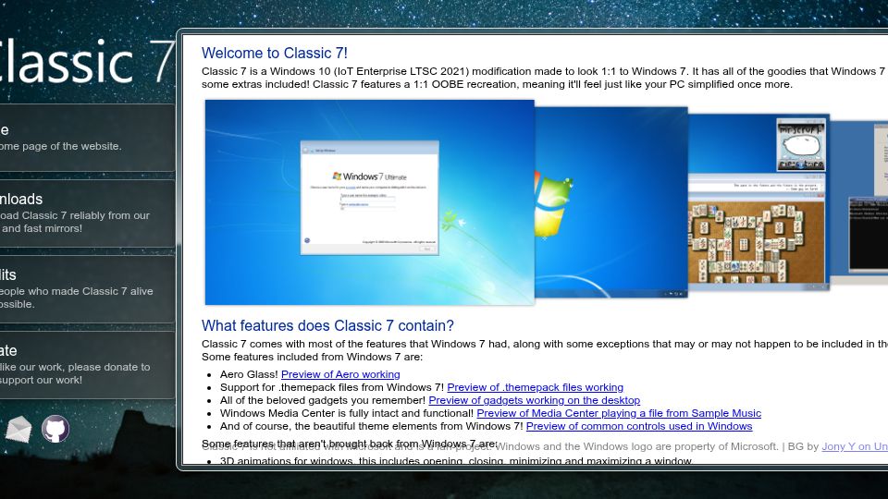Screen dimensions: 888x499
Task: Open 'Preview of common controls used in Windows'
Action: pos(639,427)
